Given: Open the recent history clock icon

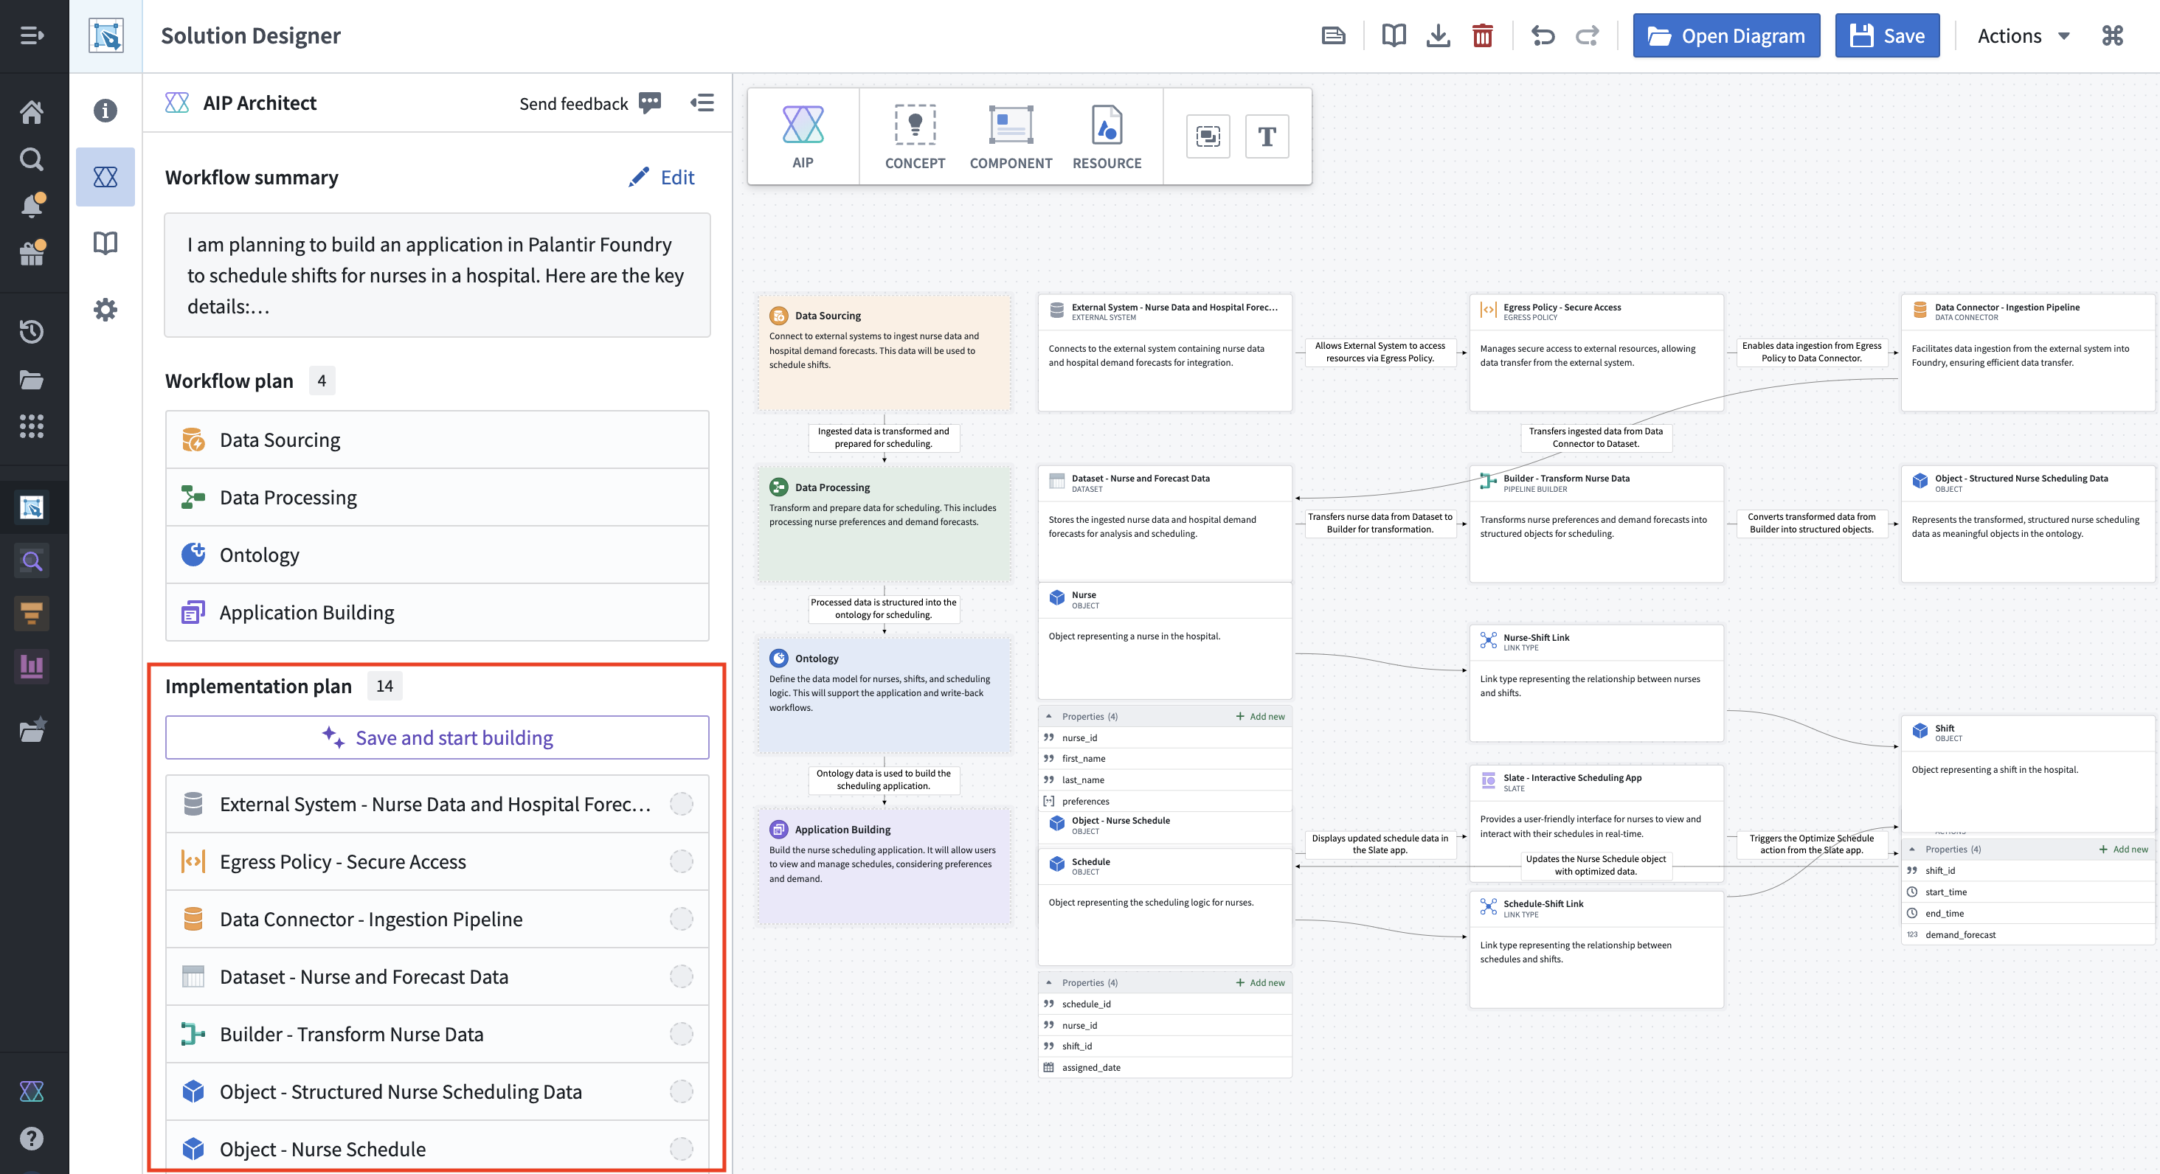Looking at the screenshot, I should [32, 332].
